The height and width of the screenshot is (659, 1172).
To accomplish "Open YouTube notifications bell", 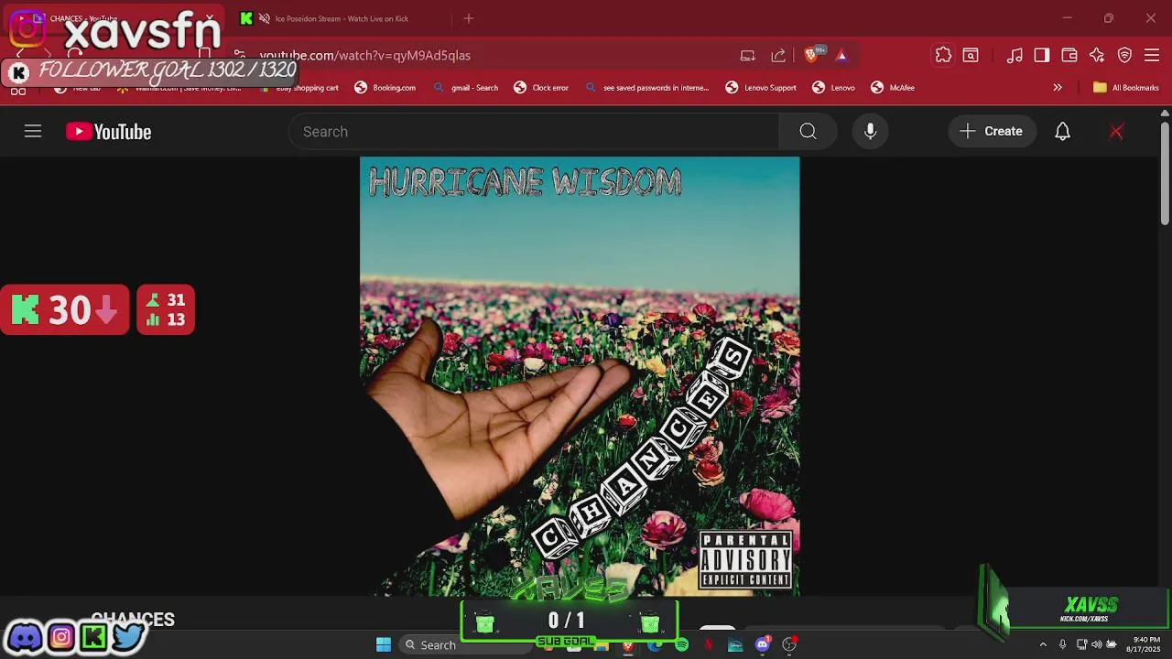I will tap(1062, 132).
